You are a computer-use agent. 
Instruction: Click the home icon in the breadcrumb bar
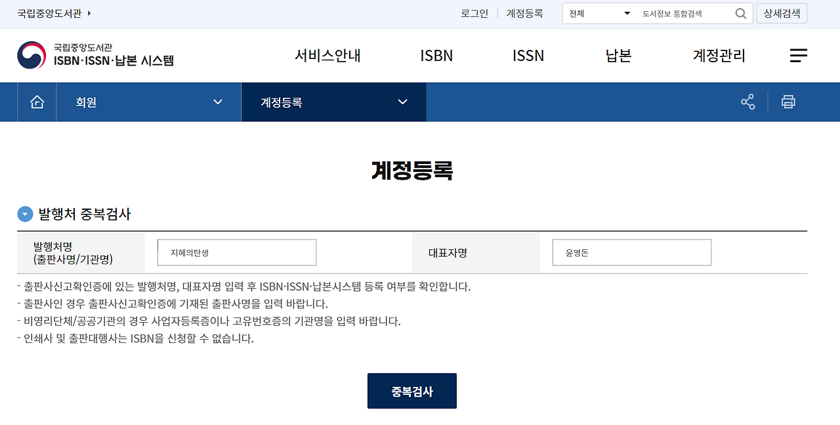click(x=37, y=102)
